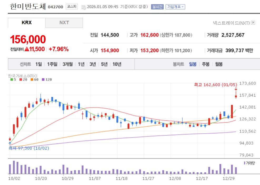
Task: Switch to the 월봉 monthly candle chart
Action: [219, 64]
